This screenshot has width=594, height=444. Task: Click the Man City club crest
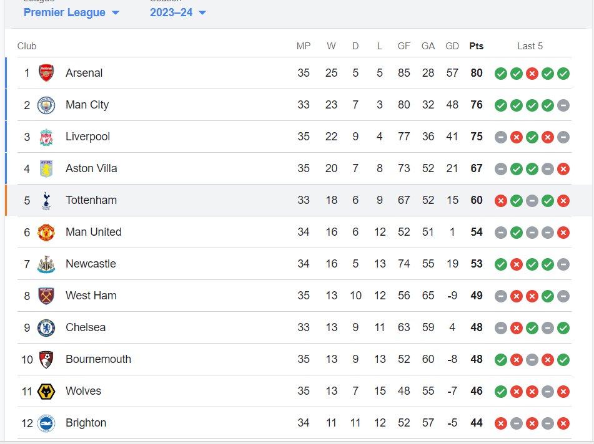tap(46, 105)
